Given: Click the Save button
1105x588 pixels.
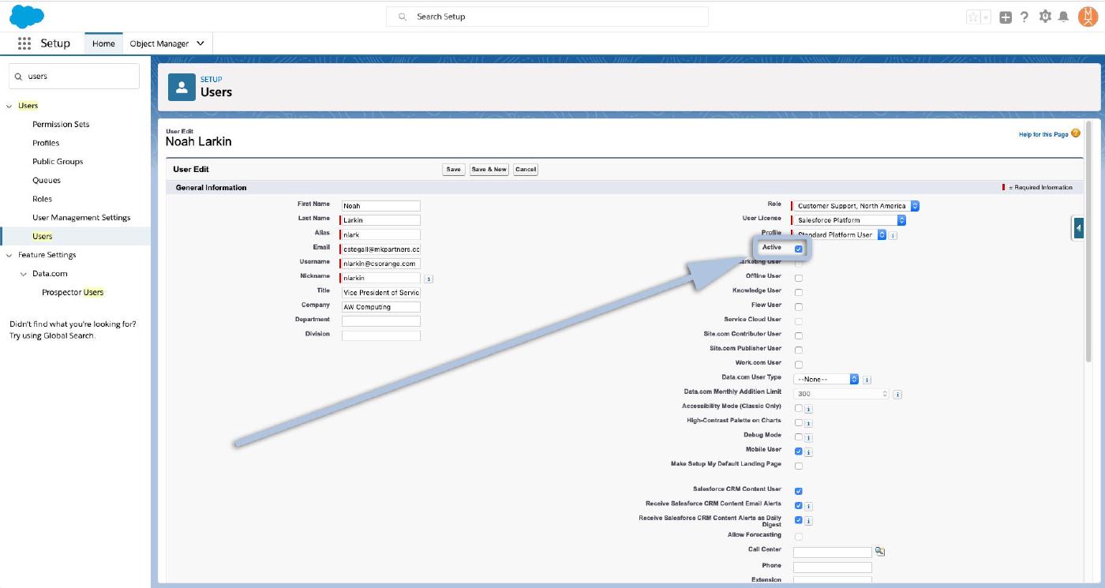Looking at the screenshot, I should [x=453, y=169].
